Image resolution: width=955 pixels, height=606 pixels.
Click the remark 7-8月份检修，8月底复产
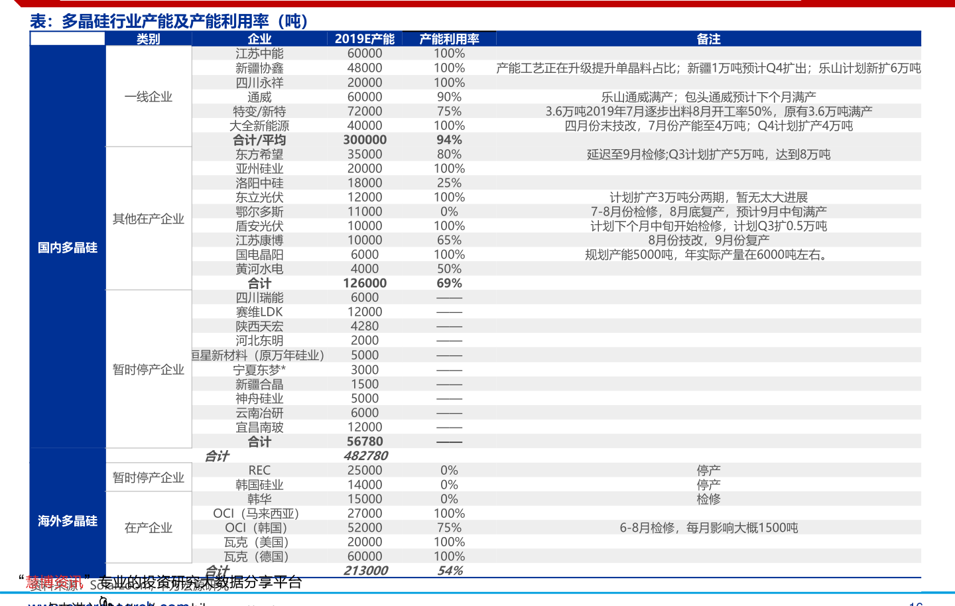(708, 212)
